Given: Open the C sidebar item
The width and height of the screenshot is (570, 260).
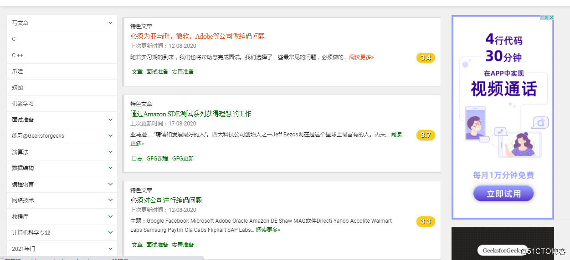Looking at the screenshot, I should click(62, 39).
